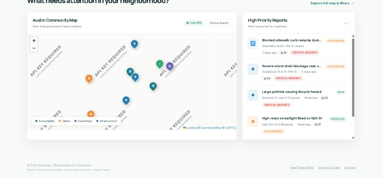Open the blue diamond icon of storm drain report

coord(253,69)
